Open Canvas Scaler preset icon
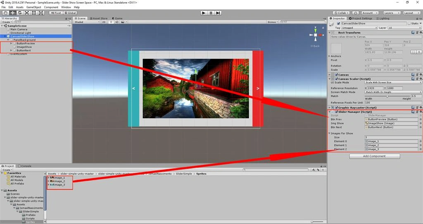This screenshot has width=423, height=224. pyautogui.click(x=417, y=79)
